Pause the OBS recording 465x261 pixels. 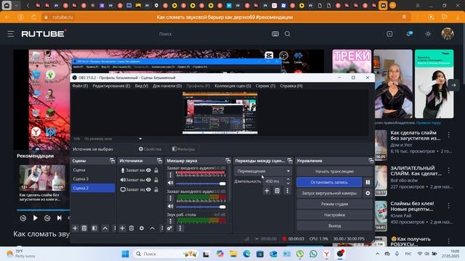click(x=368, y=182)
